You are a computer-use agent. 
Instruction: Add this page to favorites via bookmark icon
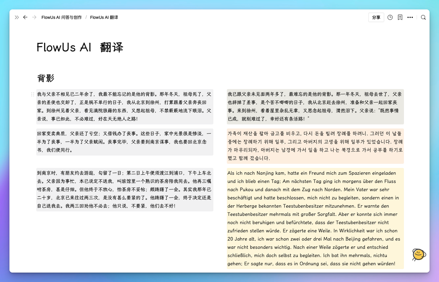400,17
